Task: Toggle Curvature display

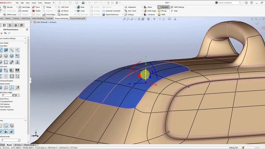Action: tap(149, 14)
